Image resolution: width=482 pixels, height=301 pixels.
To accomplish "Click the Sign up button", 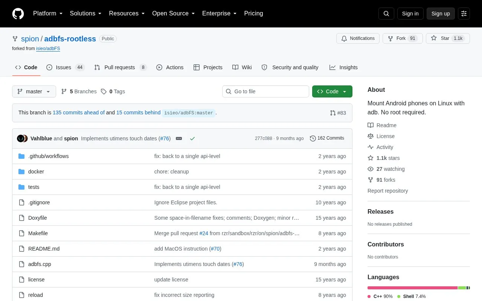I will pyautogui.click(x=441, y=14).
